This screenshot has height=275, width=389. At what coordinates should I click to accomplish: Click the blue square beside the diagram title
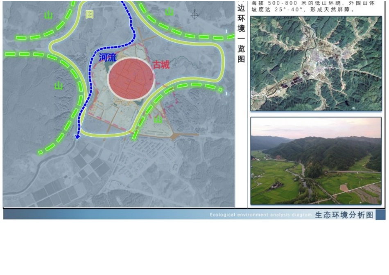click(380, 215)
